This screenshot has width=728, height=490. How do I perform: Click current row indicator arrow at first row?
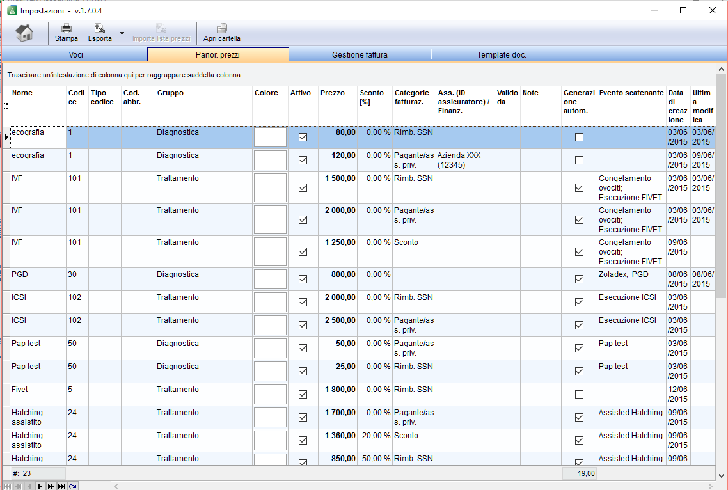click(6, 137)
